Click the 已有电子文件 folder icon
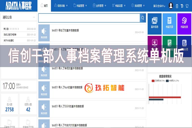Image resolution: width=192 pixels, height=128 pixels. coord(9,122)
